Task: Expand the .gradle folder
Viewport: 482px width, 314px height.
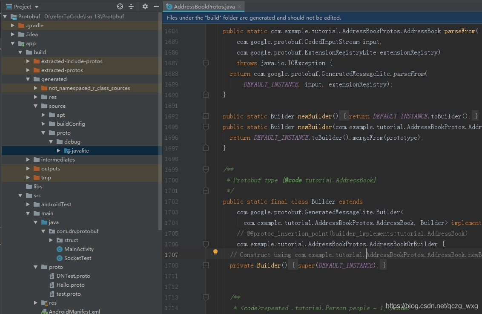Action: tap(13, 25)
